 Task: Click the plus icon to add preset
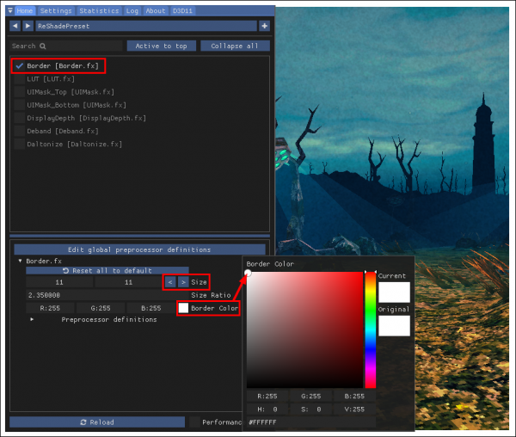[264, 27]
